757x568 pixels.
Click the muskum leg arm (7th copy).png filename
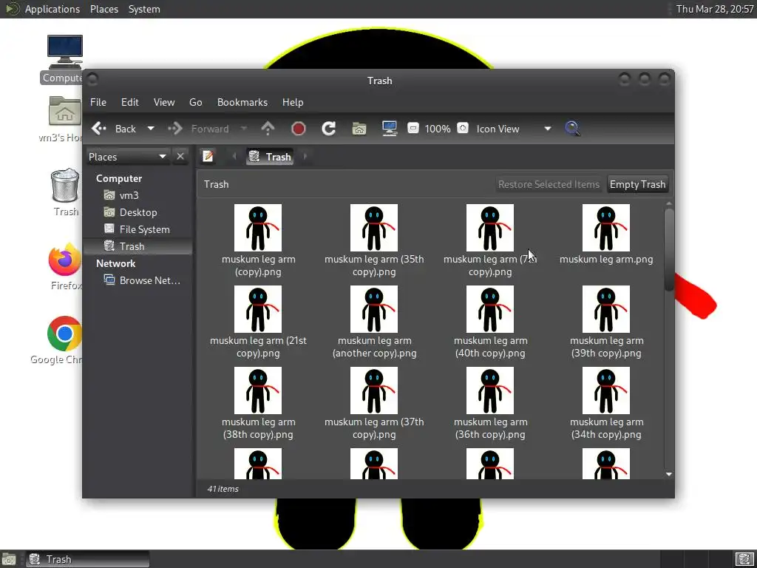click(490, 266)
